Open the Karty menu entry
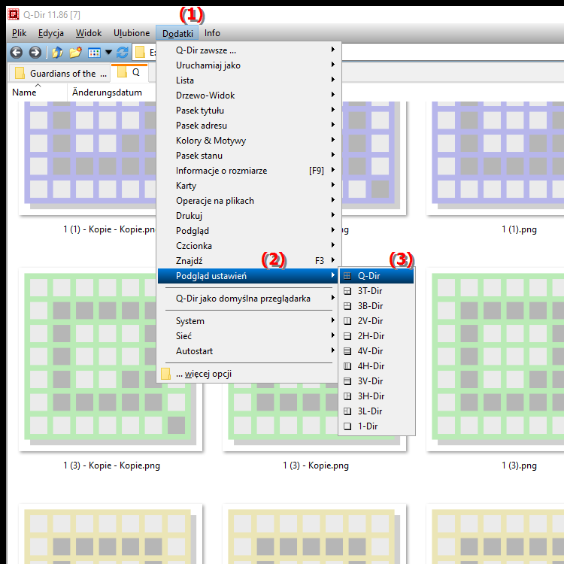The width and height of the screenshot is (564, 564). click(249, 186)
